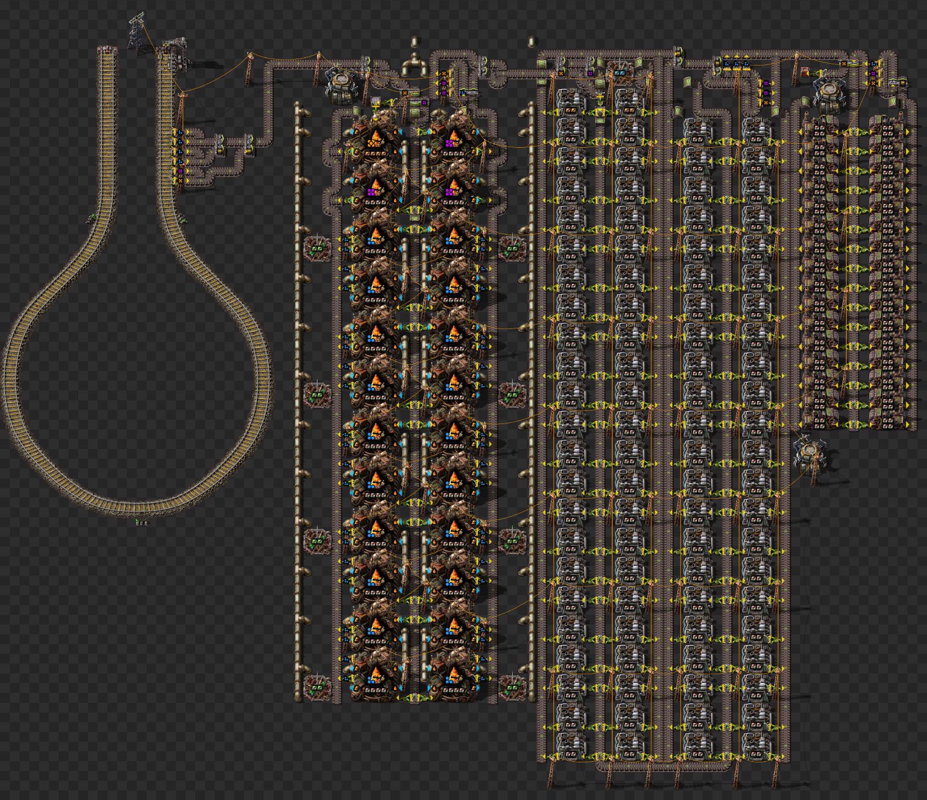The height and width of the screenshot is (800, 927).
Task: Click the end of the left rail track
Action: click(x=107, y=51)
